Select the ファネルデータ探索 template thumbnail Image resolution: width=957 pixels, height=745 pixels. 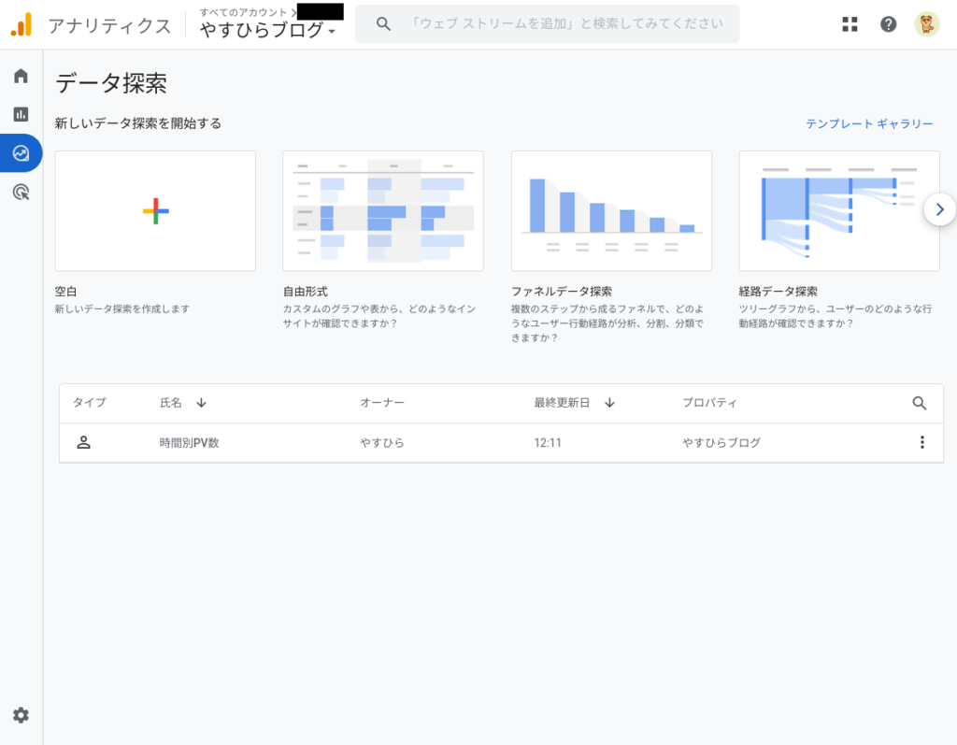tap(611, 211)
